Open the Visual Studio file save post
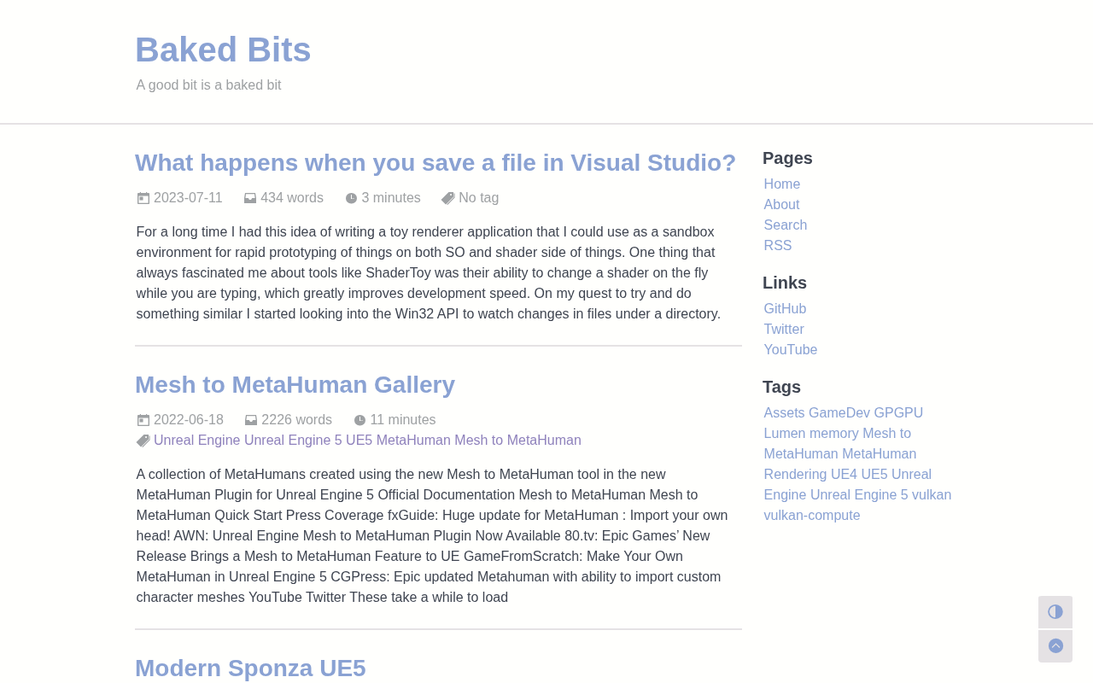Image resolution: width=1093 pixels, height=683 pixels. click(x=435, y=163)
